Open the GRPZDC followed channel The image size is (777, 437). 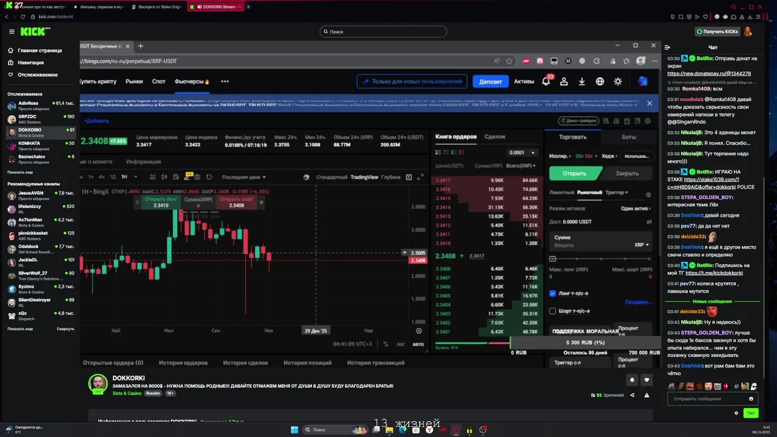[41, 118]
